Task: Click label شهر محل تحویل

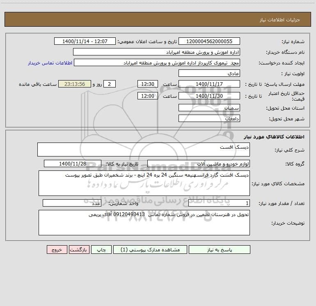Action: [x=287, y=119]
